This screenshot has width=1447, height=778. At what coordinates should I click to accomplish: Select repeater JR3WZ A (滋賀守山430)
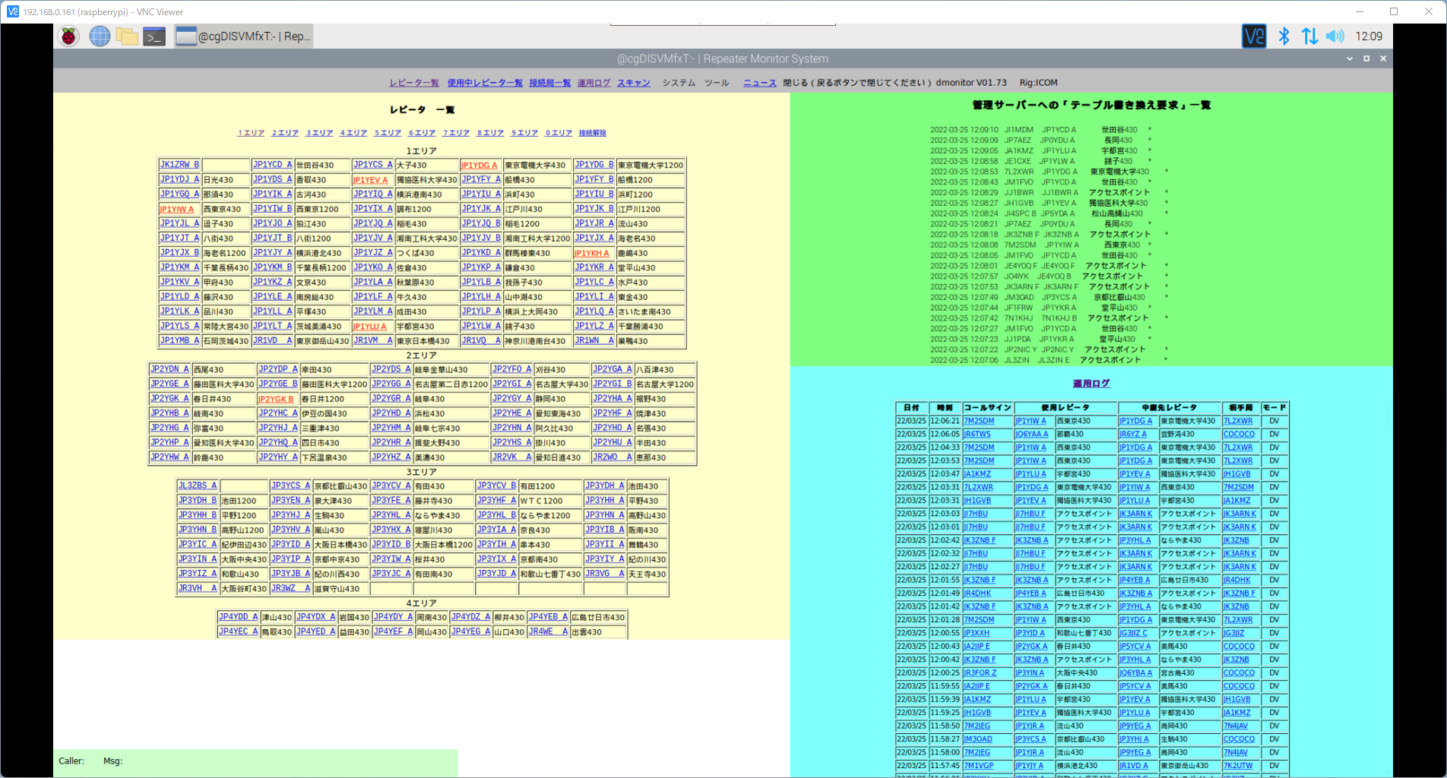pyautogui.click(x=291, y=588)
